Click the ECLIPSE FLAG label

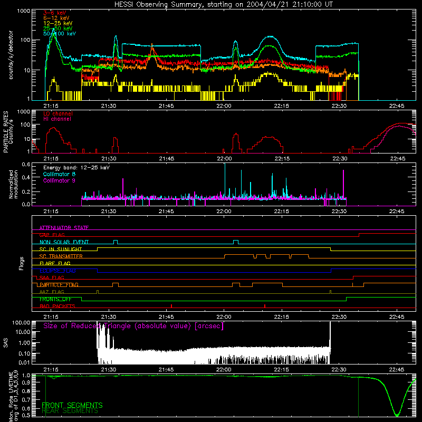pos(57,271)
